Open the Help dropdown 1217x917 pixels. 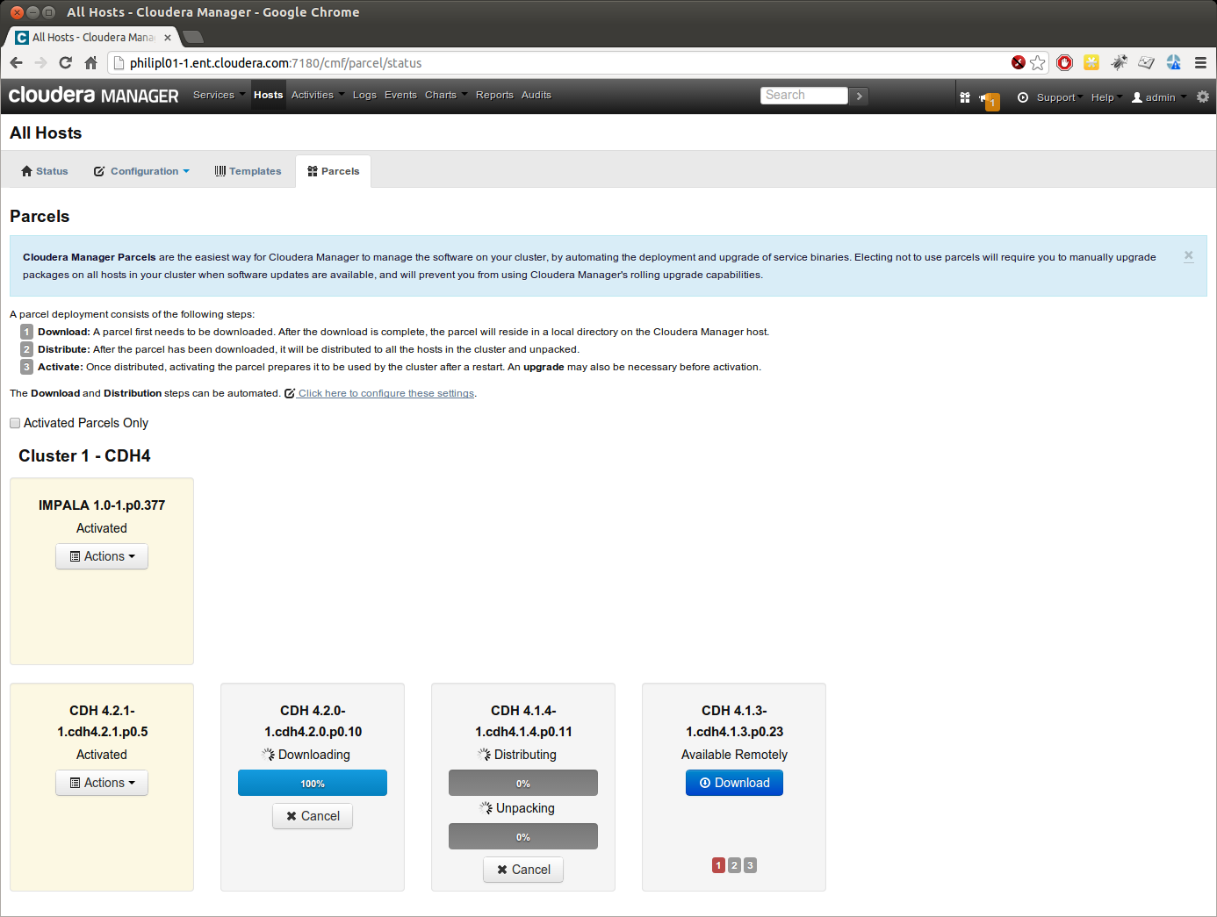click(1106, 97)
